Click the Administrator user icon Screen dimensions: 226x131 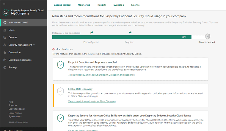5,130
